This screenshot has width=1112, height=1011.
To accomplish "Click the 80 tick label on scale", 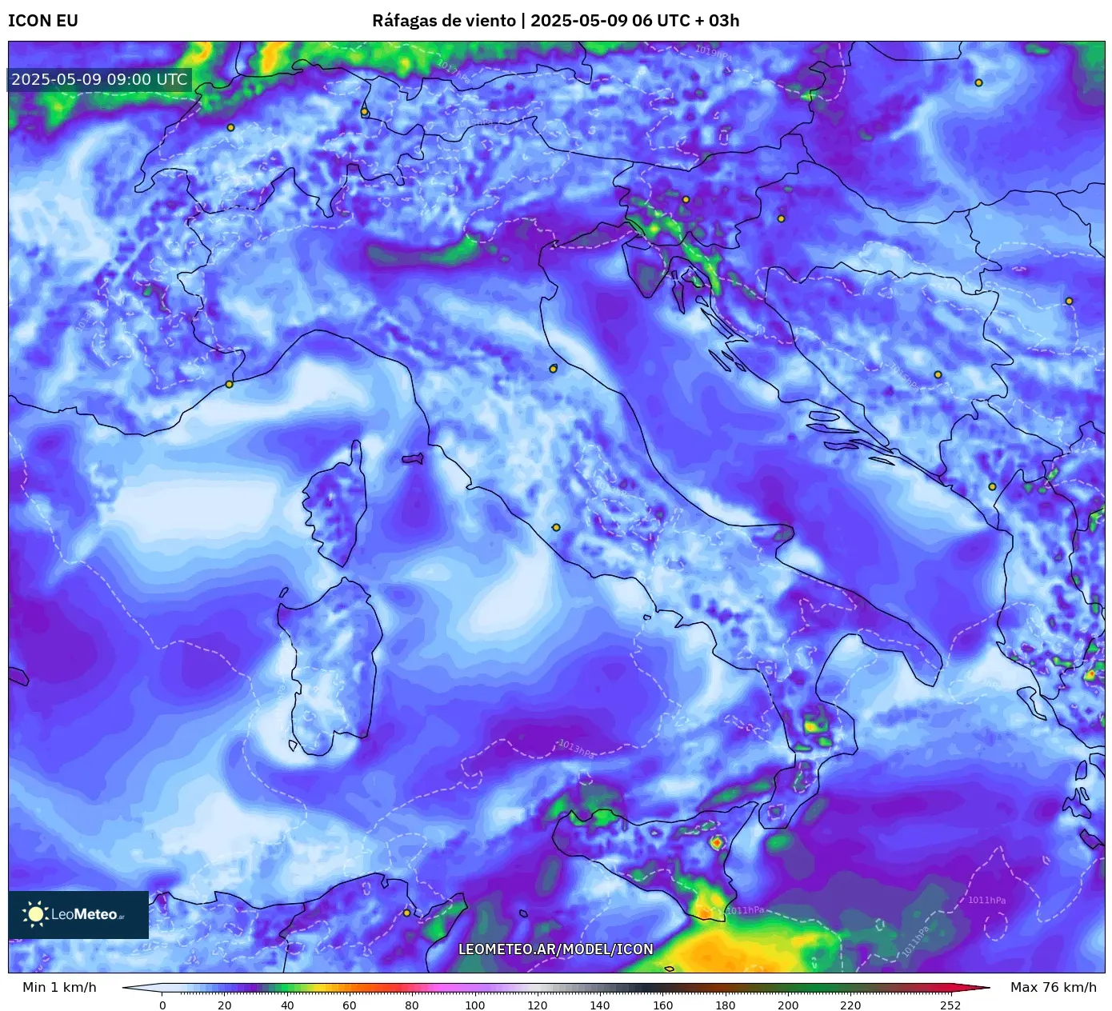I will coord(412,1005).
